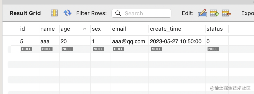Screen dimensions: 254x94
Task: Select the sex column header
Action: click(x=101, y=29)
